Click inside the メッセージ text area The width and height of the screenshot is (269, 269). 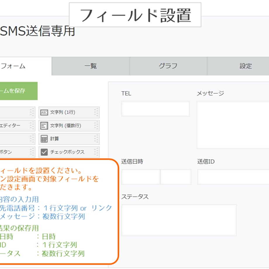click(233, 125)
